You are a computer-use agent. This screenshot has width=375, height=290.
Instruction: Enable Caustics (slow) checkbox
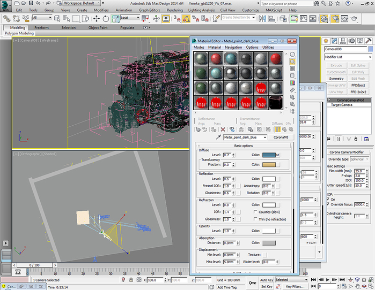[255, 212]
